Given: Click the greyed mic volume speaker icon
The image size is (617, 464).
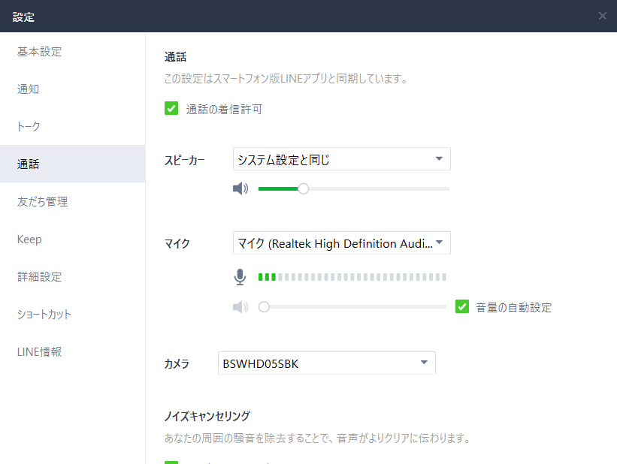Looking at the screenshot, I should [x=240, y=307].
